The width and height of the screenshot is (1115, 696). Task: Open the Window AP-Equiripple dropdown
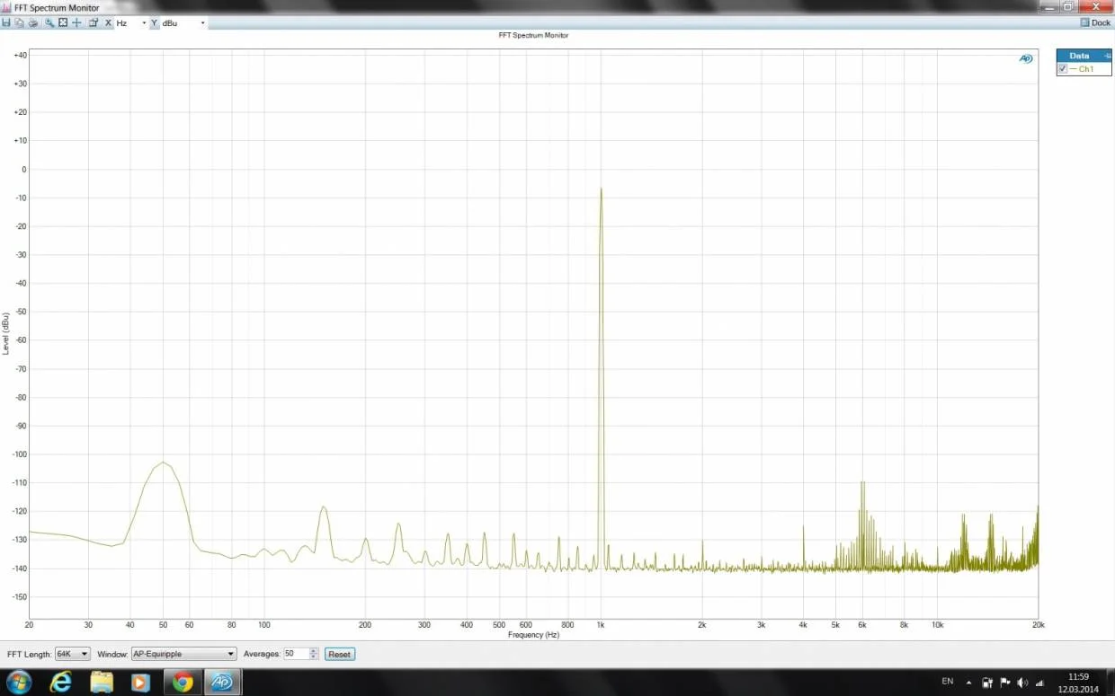tap(183, 654)
